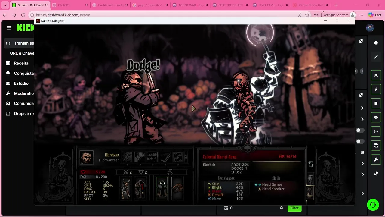Click the Blight resistance row

point(226,187)
